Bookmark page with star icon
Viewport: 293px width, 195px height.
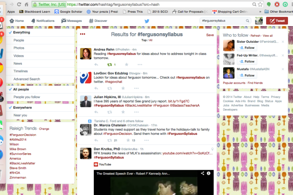point(260,5)
